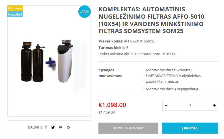224x139 pixels.
Task: Click the quantity input field
Action: (x=190, y=105)
